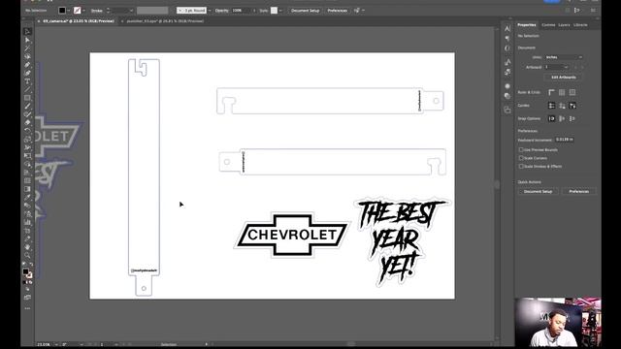The height and width of the screenshot is (349, 621).
Task: Select the Eraser tool
Action: [27, 122]
